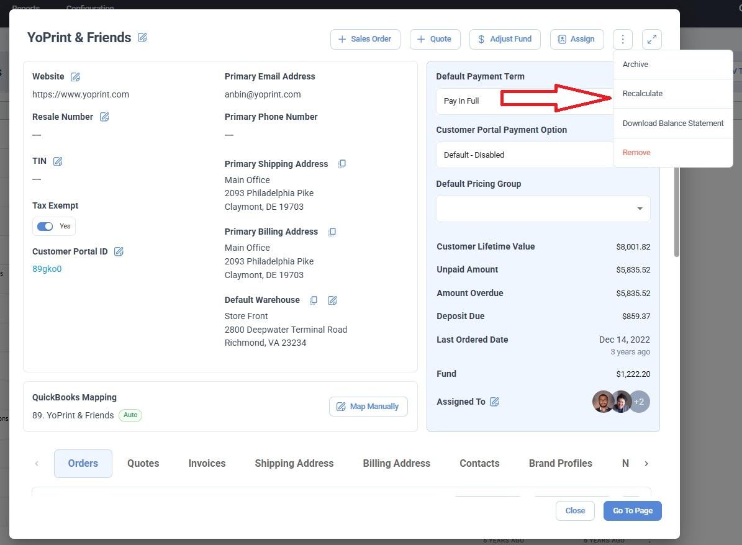Choose Download Balance Statement menu option
742x545 pixels.
coord(672,124)
